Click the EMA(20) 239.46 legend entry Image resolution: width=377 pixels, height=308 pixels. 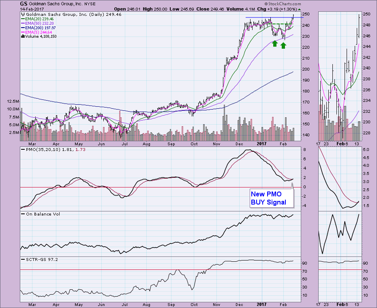pyautogui.click(x=37, y=19)
